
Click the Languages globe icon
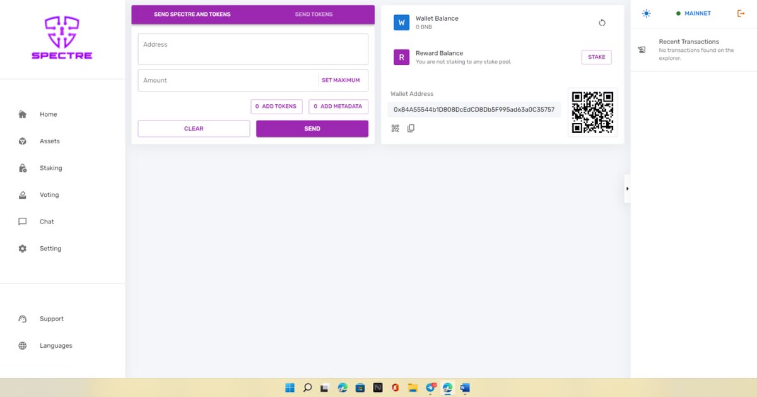pos(23,346)
